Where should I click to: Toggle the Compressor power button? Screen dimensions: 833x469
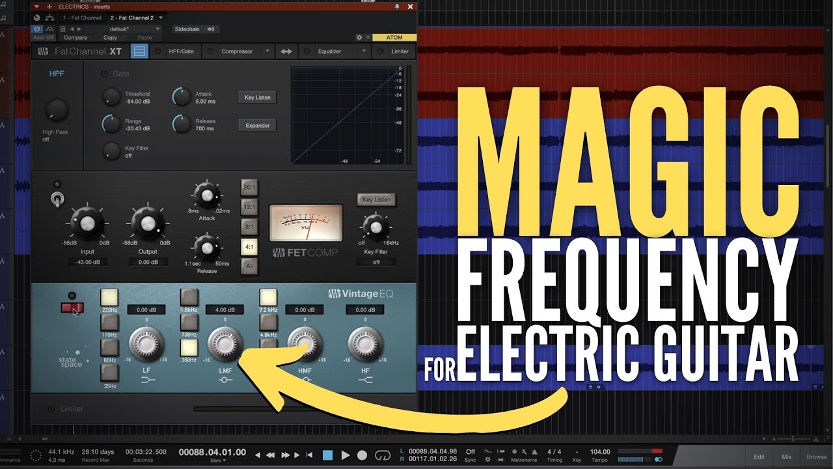pos(211,51)
